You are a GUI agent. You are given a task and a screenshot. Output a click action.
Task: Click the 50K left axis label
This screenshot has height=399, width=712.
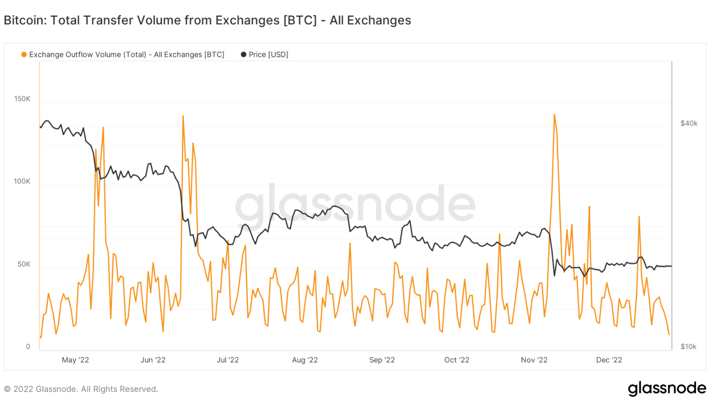tap(24, 264)
